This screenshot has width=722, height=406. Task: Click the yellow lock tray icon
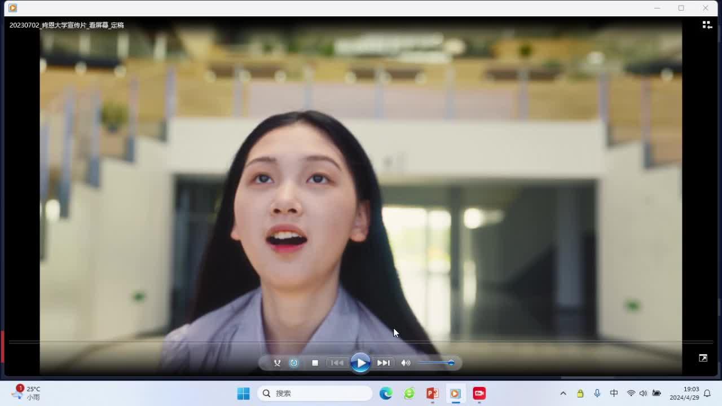click(580, 394)
